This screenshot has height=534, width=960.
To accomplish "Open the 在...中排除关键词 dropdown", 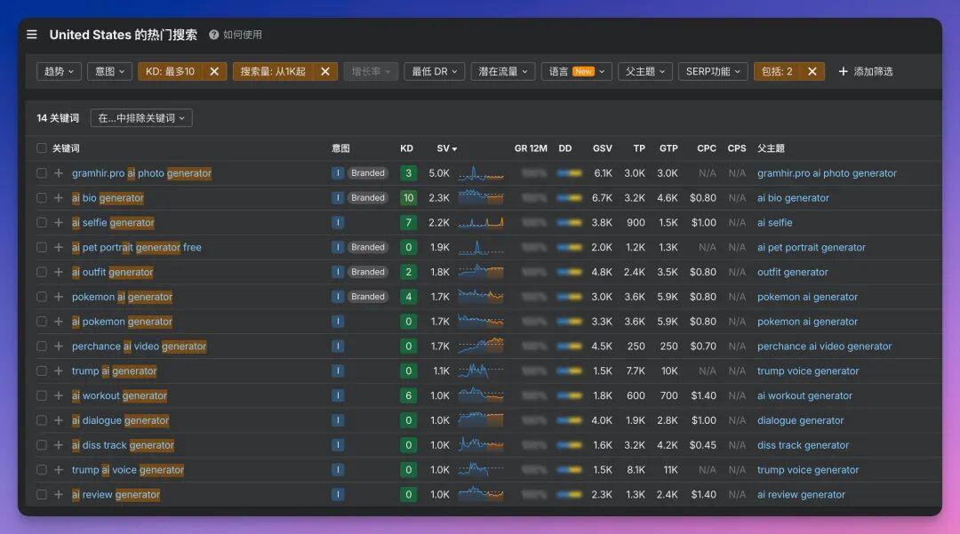I will pos(141,118).
